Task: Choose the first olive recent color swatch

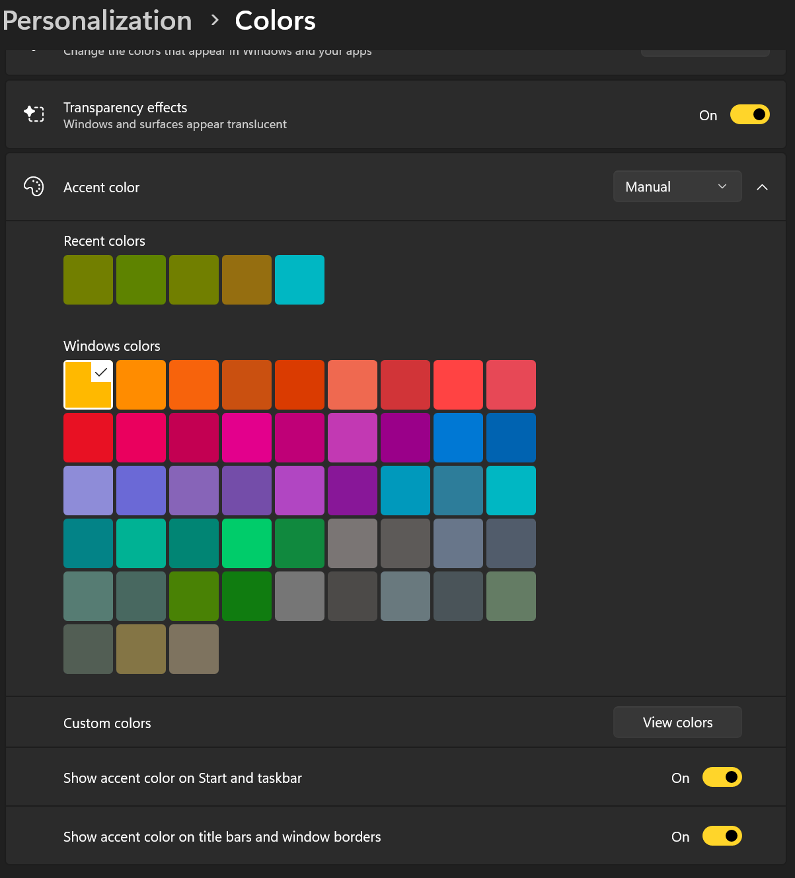Action: point(88,279)
